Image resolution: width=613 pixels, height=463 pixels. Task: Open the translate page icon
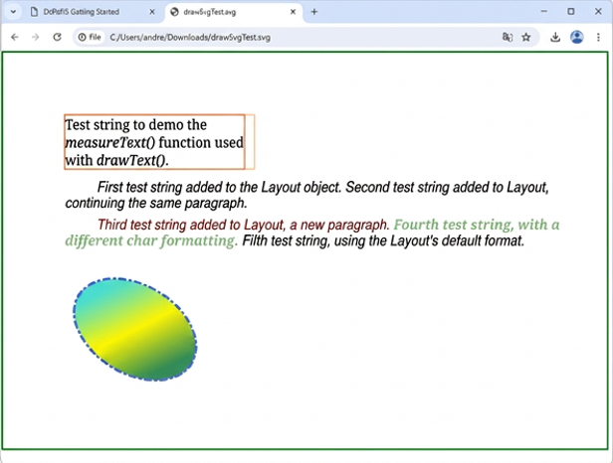coord(508,37)
